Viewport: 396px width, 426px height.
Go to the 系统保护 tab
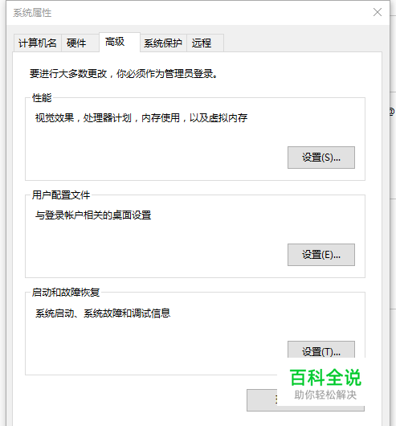click(163, 43)
